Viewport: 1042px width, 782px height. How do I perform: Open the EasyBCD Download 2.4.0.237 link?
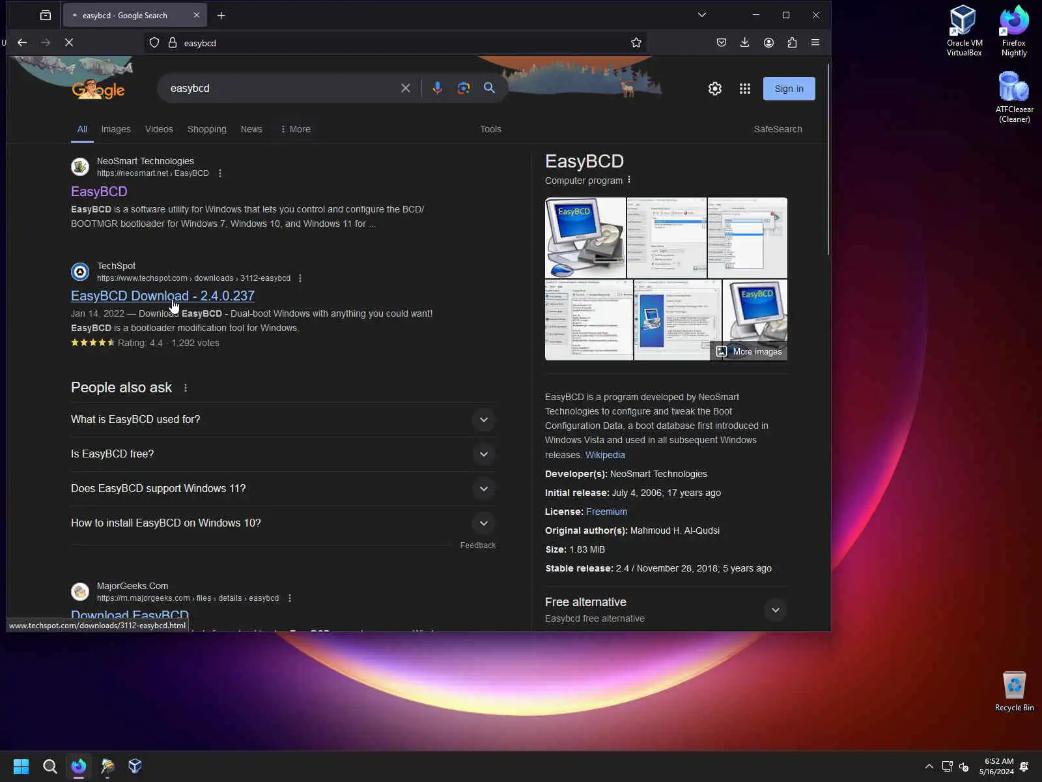click(x=163, y=296)
